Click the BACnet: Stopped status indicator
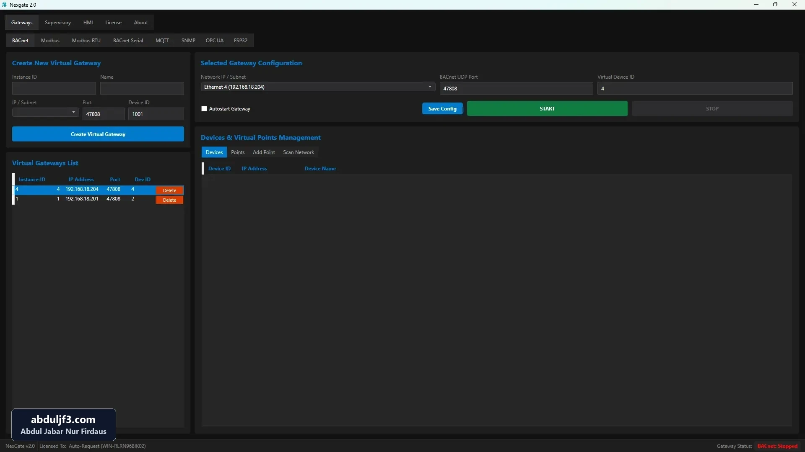The image size is (805, 452). pos(777,446)
